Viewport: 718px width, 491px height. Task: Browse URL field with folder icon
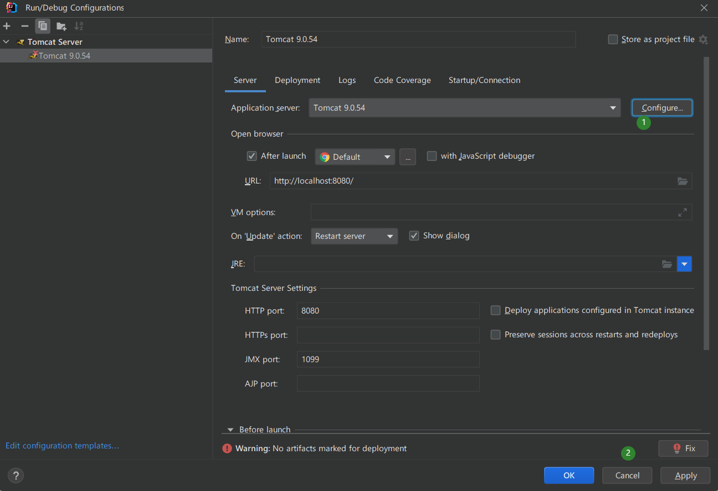click(683, 181)
